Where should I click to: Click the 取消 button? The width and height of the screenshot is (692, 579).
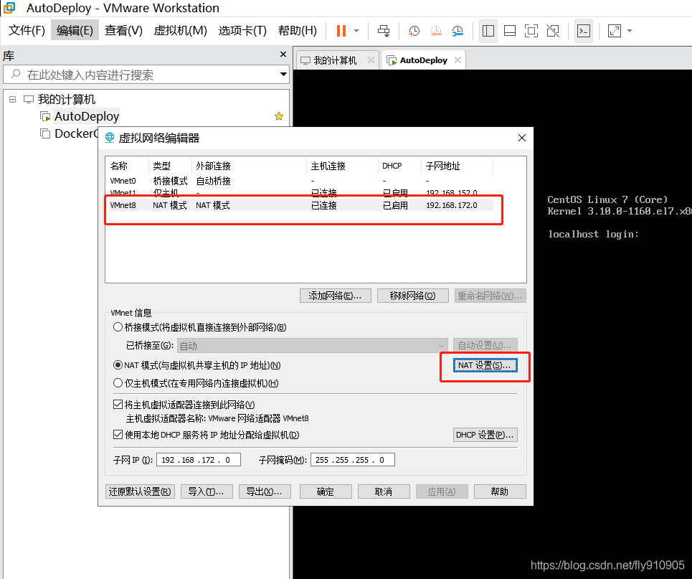tap(384, 491)
